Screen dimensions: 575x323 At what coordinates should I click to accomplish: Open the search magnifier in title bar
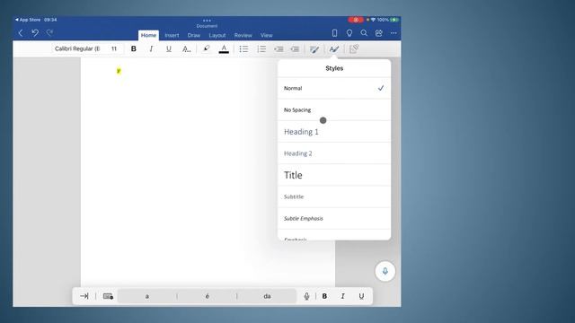tap(364, 33)
